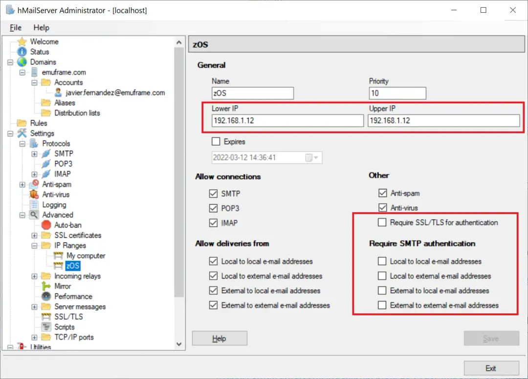Viewport: 528px width, 379px height.
Task: Click the SSL/TLS barrier icon
Action: click(46, 317)
